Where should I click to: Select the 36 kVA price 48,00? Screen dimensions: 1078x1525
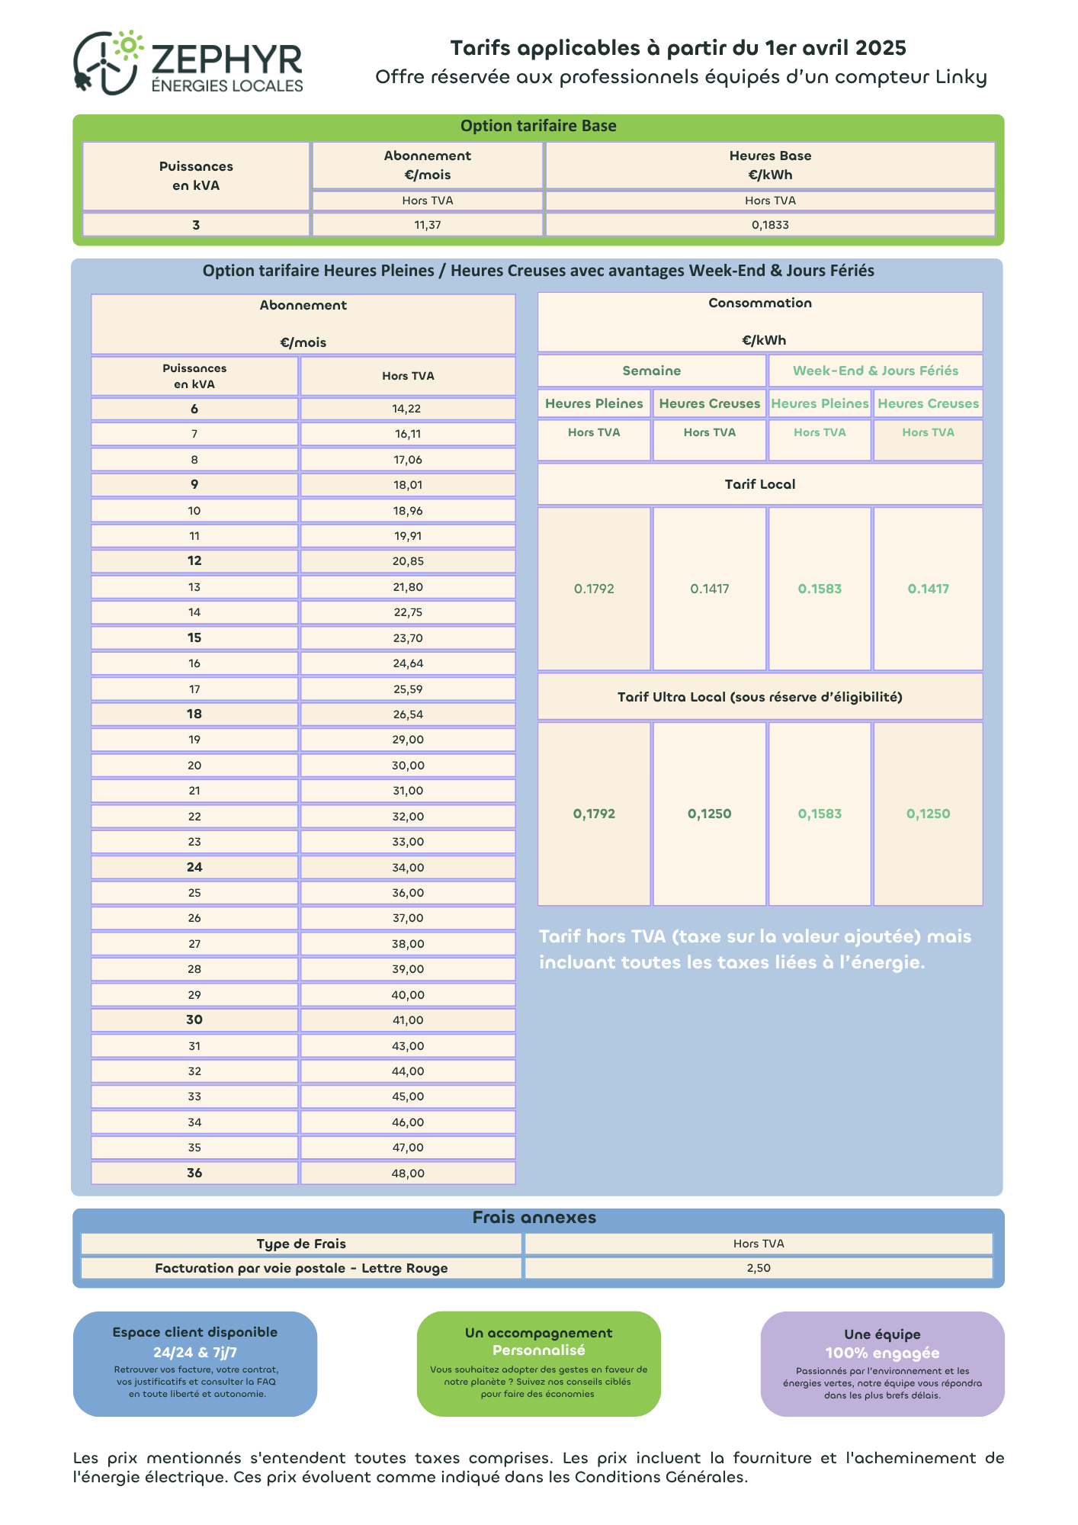408,1173
